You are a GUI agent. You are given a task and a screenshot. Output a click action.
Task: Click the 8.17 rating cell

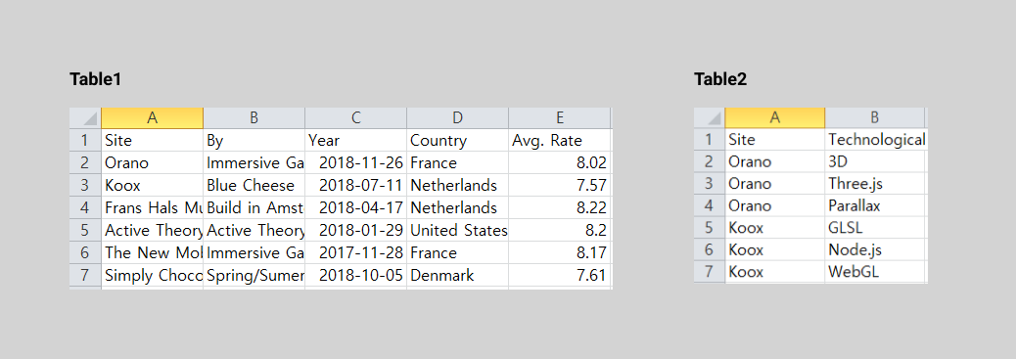pos(559,252)
